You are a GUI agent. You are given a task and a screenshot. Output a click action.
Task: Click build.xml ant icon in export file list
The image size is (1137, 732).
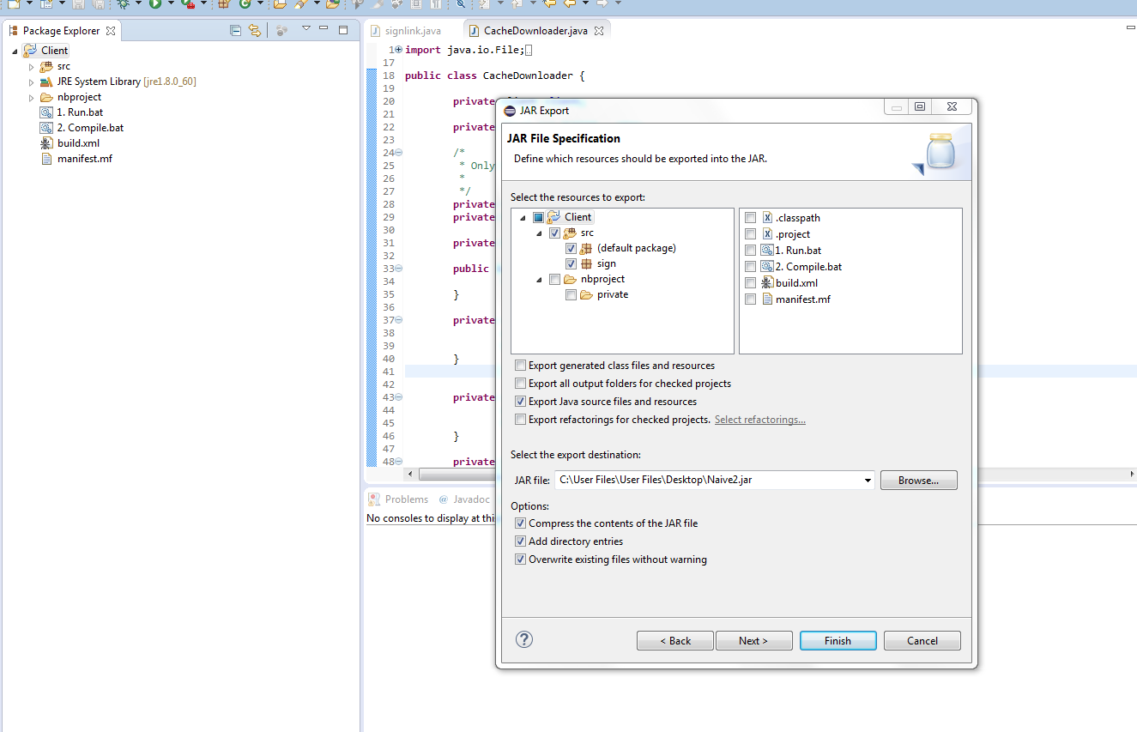767,283
